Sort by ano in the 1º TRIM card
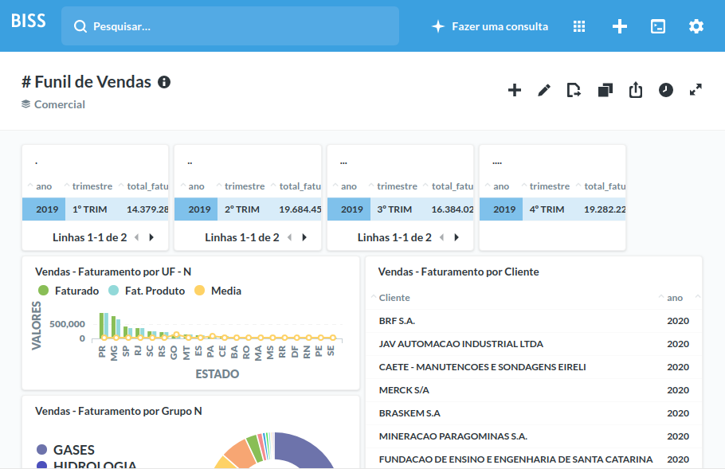725x469 pixels. (x=44, y=186)
